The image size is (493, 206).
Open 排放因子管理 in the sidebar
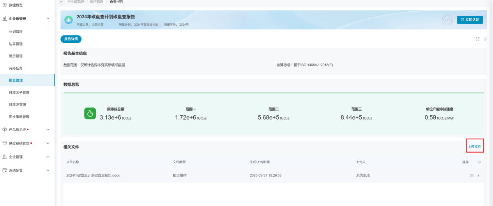[19, 93]
